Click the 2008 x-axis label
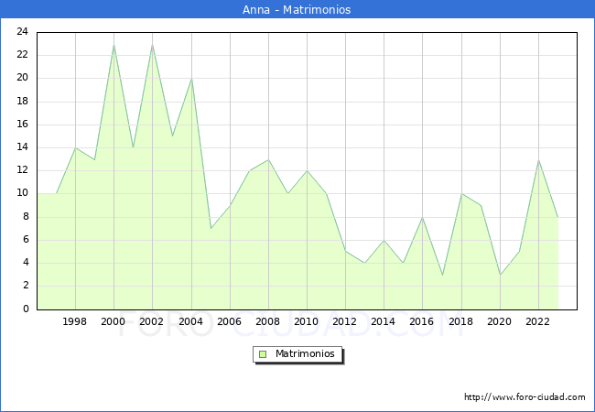 (x=268, y=321)
